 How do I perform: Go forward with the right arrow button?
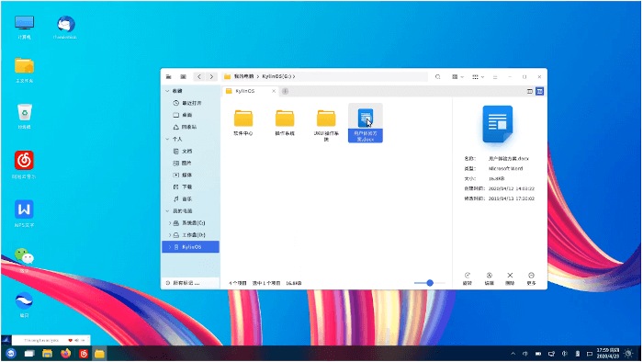(211, 76)
